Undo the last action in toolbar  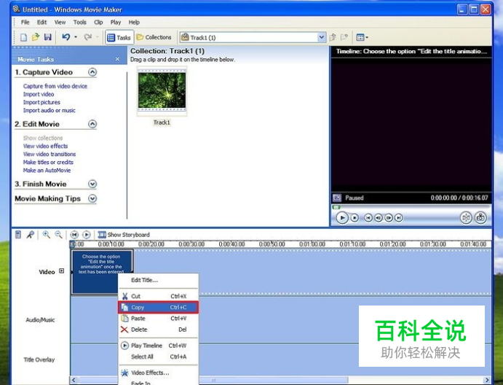click(x=66, y=37)
